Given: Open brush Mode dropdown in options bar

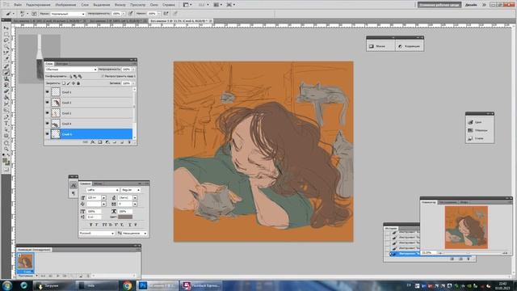Looking at the screenshot, I should tap(68, 14).
